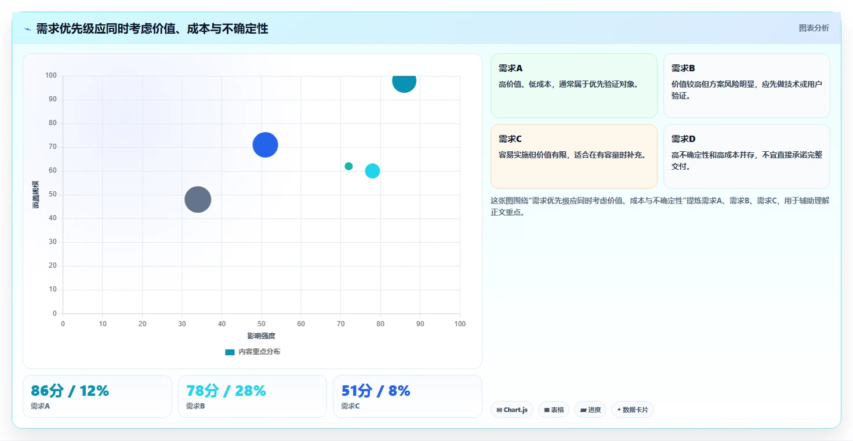
Task: Click the 78分 / 28% stat card
Action: click(253, 396)
